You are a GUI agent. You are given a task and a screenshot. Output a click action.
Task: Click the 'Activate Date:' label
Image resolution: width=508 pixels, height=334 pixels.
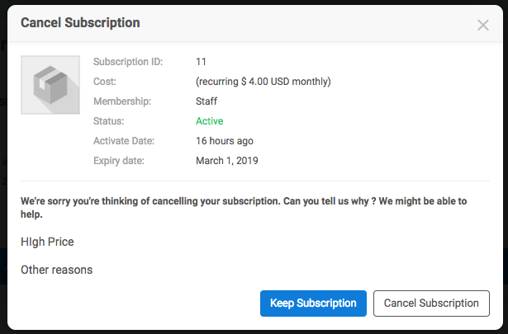(x=124, y=141)
